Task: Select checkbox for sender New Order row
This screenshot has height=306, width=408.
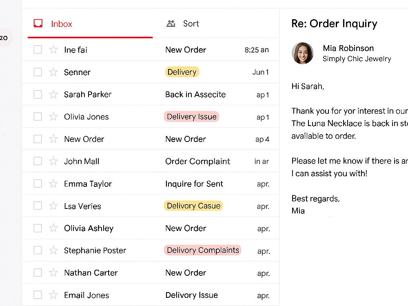Action: 38,139
